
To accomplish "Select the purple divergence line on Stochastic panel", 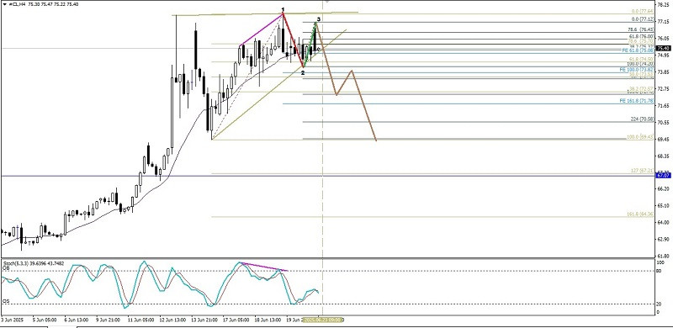I will pyautogui.click(x=264, y=267).
